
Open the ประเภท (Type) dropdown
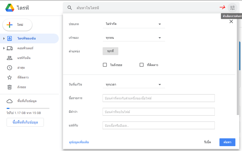134,24
